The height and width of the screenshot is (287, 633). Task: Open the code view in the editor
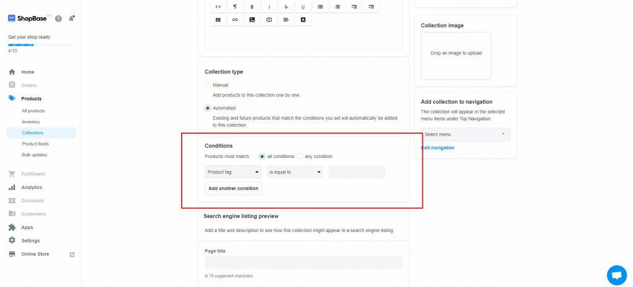point(218,7)
